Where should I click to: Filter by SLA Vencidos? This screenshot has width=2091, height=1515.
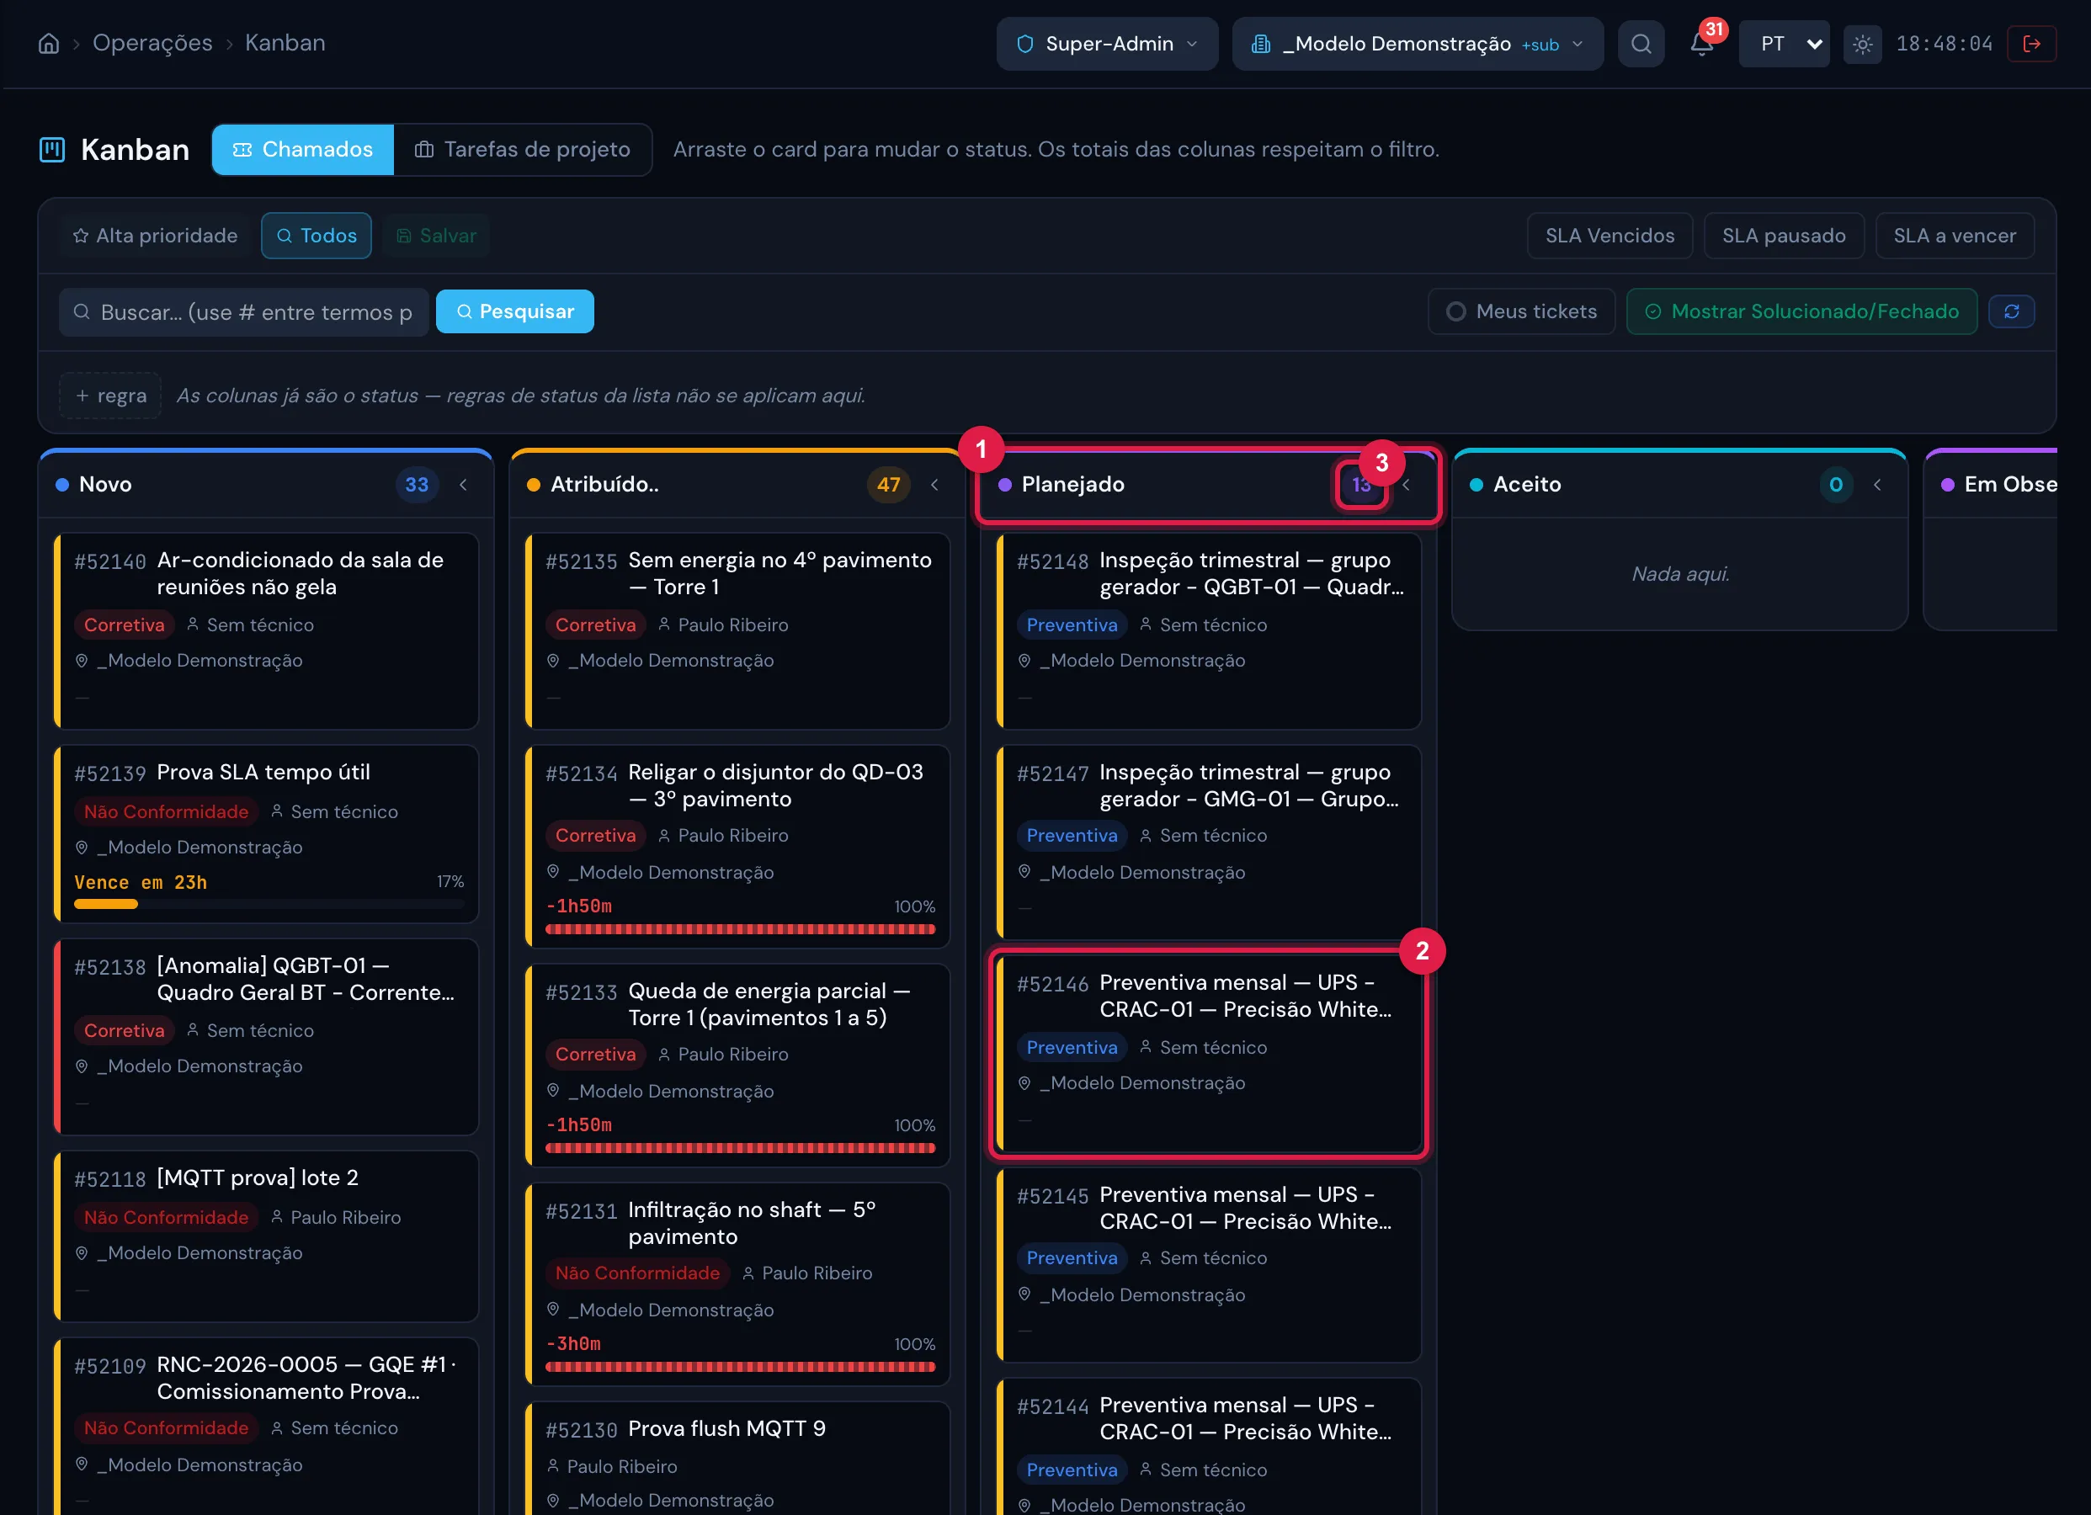click(1609, 236)
